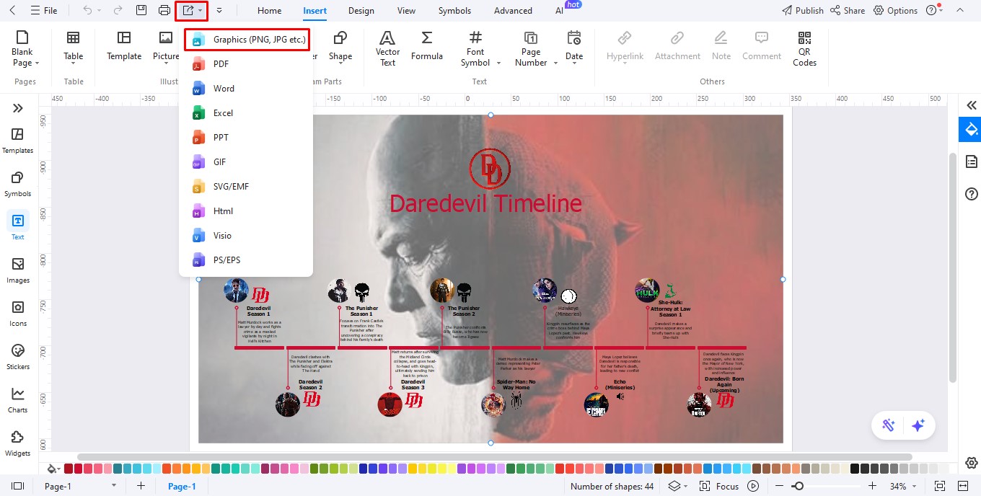Export as Excel

coord(245,113)
